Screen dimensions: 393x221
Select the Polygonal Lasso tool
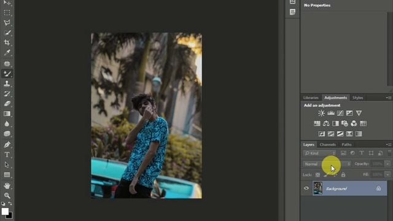7,23
